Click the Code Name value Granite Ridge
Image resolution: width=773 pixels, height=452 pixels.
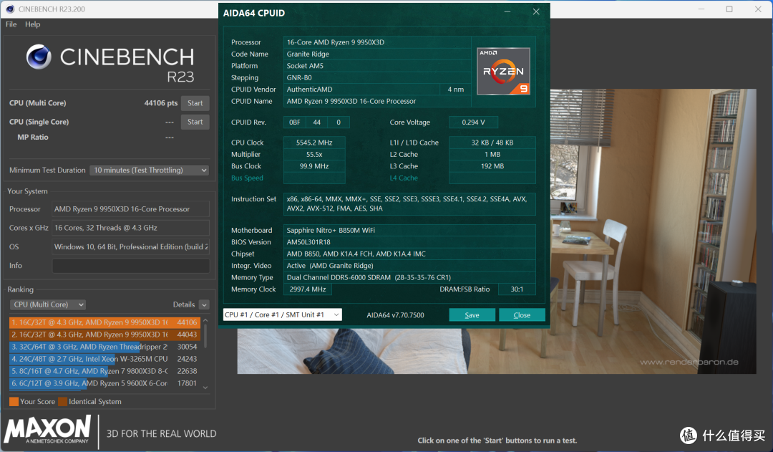pos(377,54)
